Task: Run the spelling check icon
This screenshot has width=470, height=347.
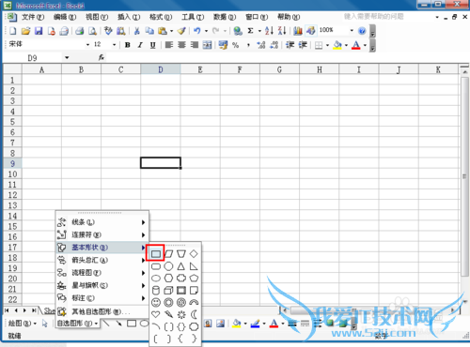Action: pos(108,31)
